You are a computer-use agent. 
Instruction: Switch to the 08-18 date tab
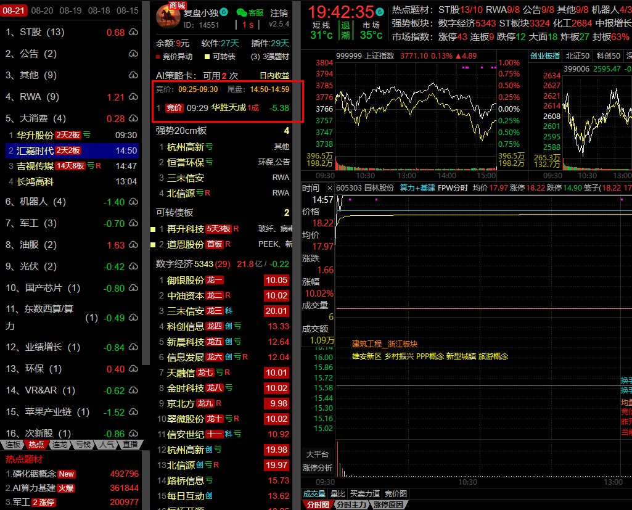[99, 10]
